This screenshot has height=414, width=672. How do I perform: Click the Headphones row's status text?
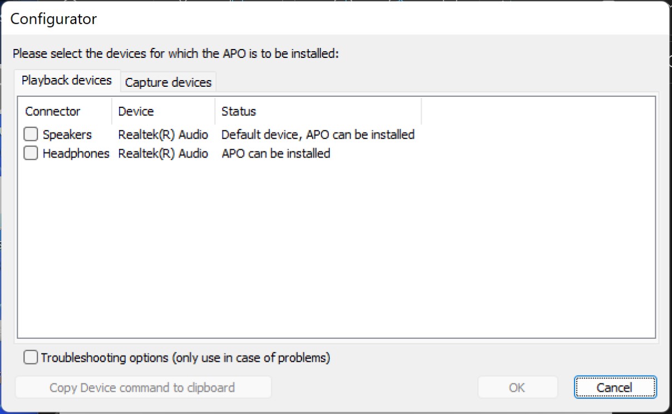(275, 153)
